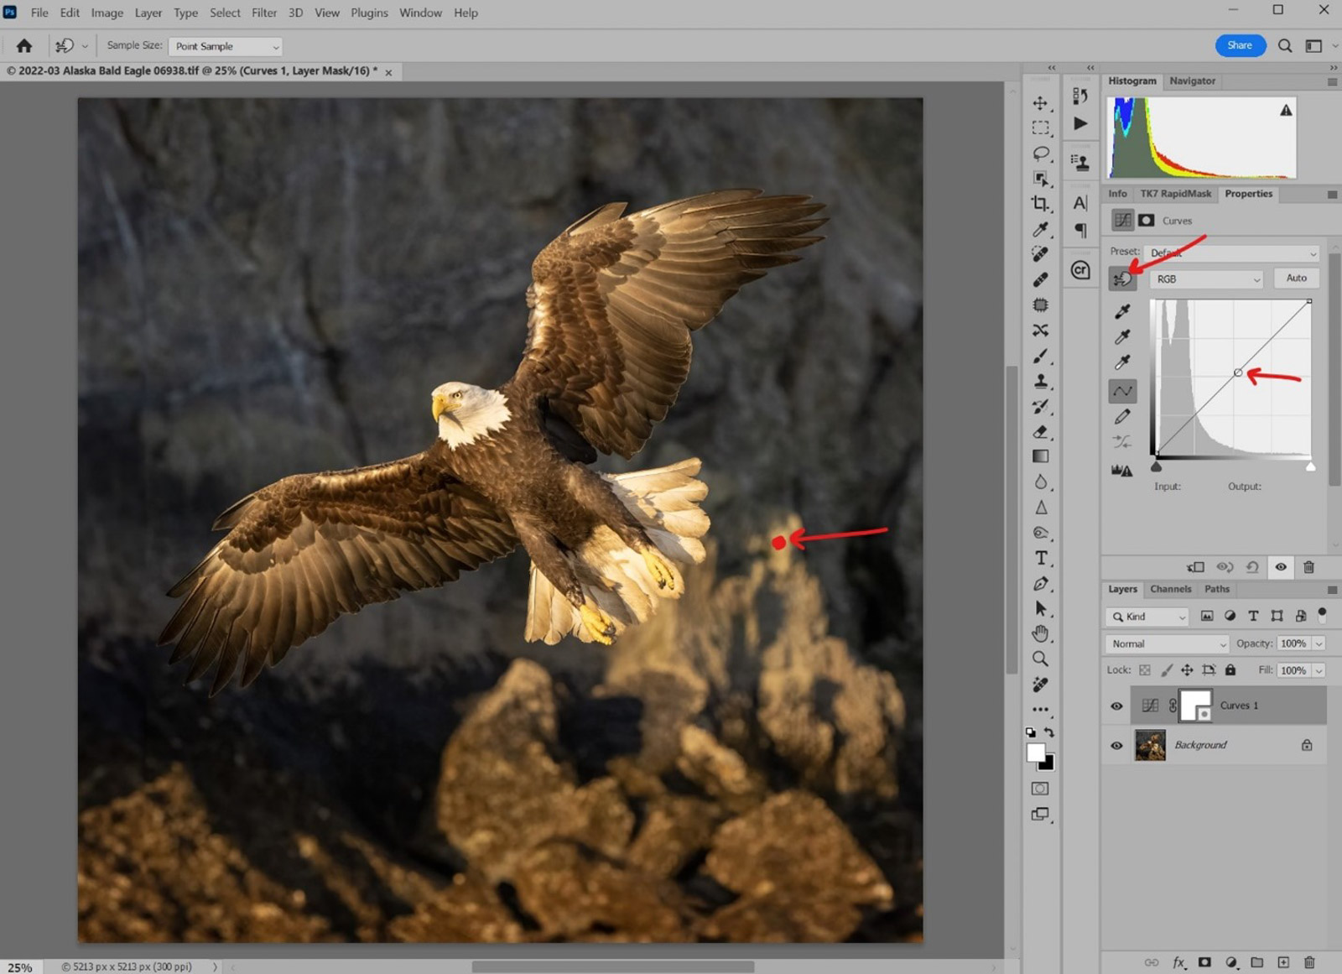Switch to the Channels tab
Screen dimensions: 1342x974
pyautogui.click(x=1171, y=589)
